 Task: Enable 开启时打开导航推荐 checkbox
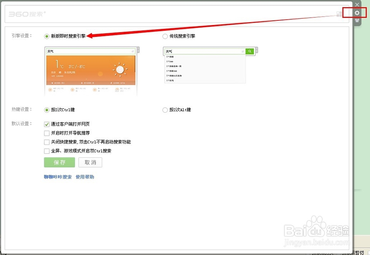pos(47,133)
